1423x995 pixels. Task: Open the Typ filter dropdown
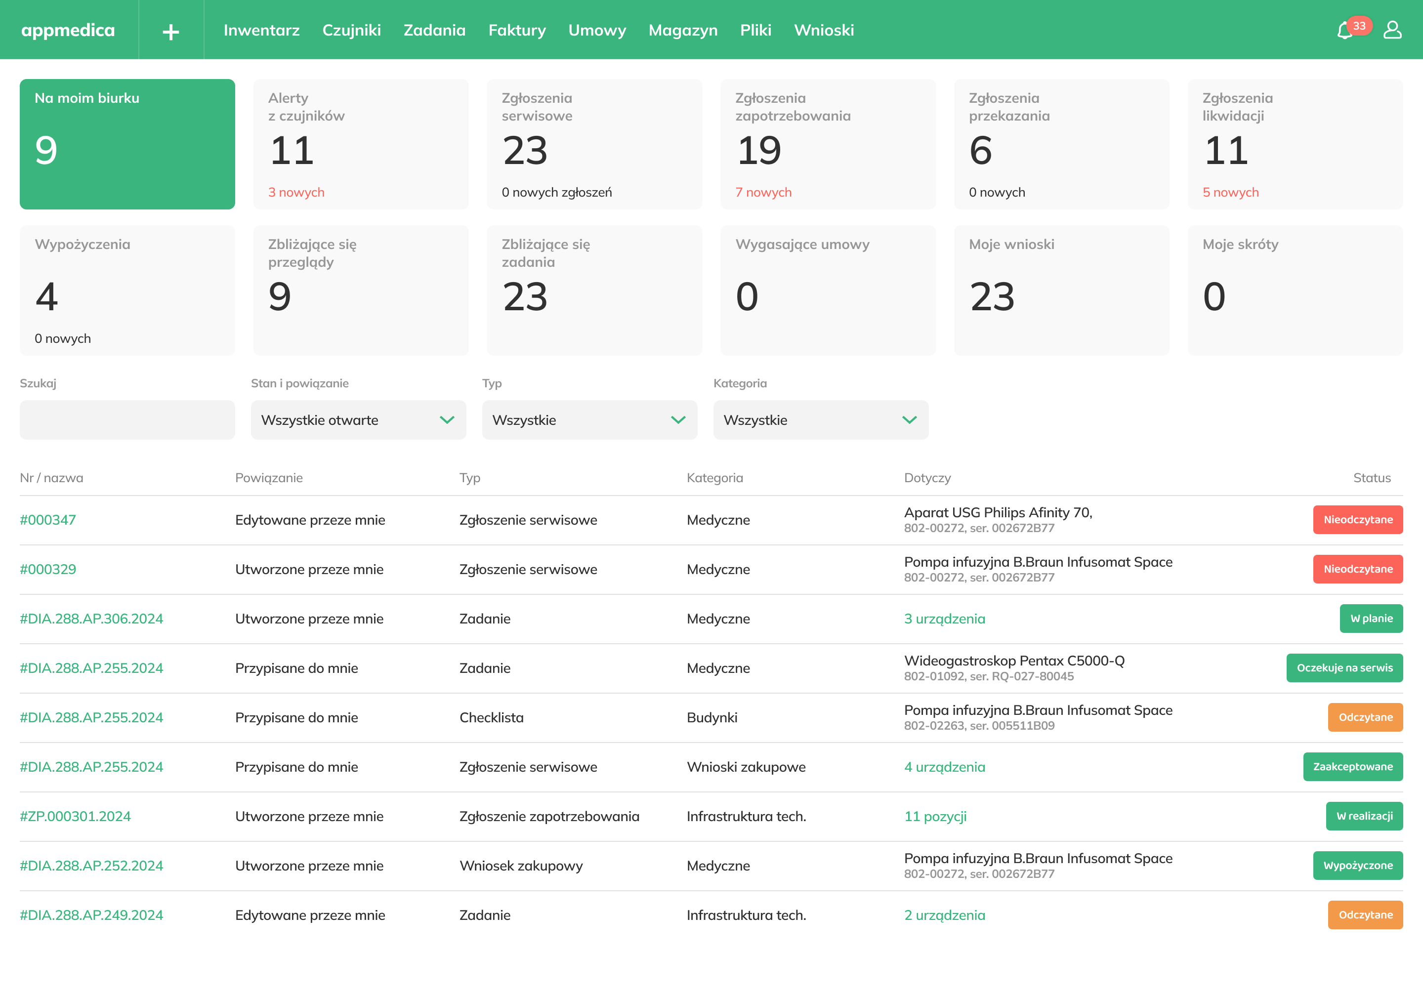tap(589, 420)
